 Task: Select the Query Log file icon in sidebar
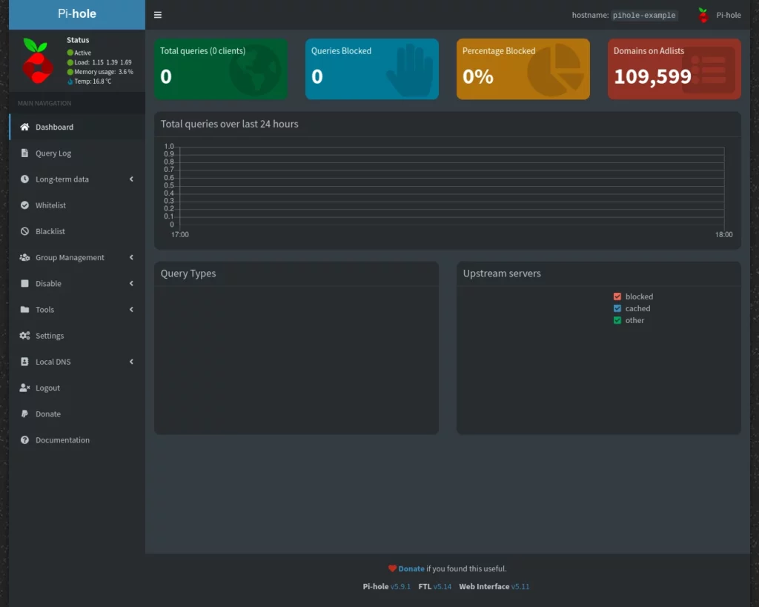(24, 153)
